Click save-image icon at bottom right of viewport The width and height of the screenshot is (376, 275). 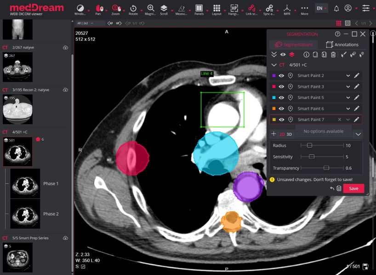(365, 267)
